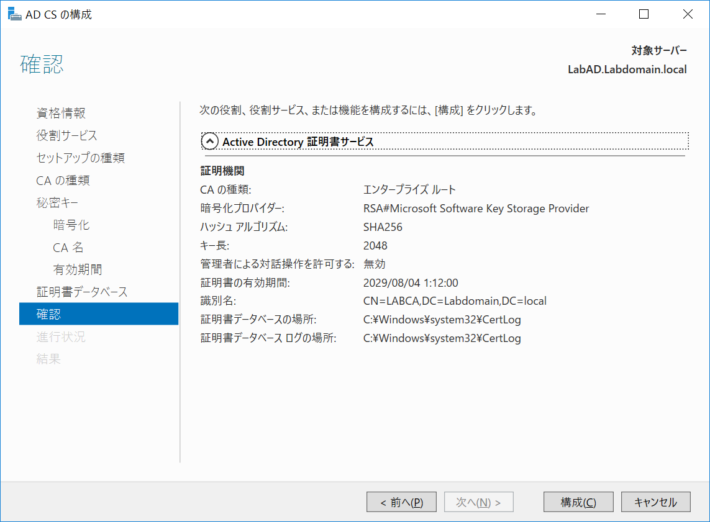
Task: Click the 管理者による対話操作を許可する: label
Action: [277, 264]
